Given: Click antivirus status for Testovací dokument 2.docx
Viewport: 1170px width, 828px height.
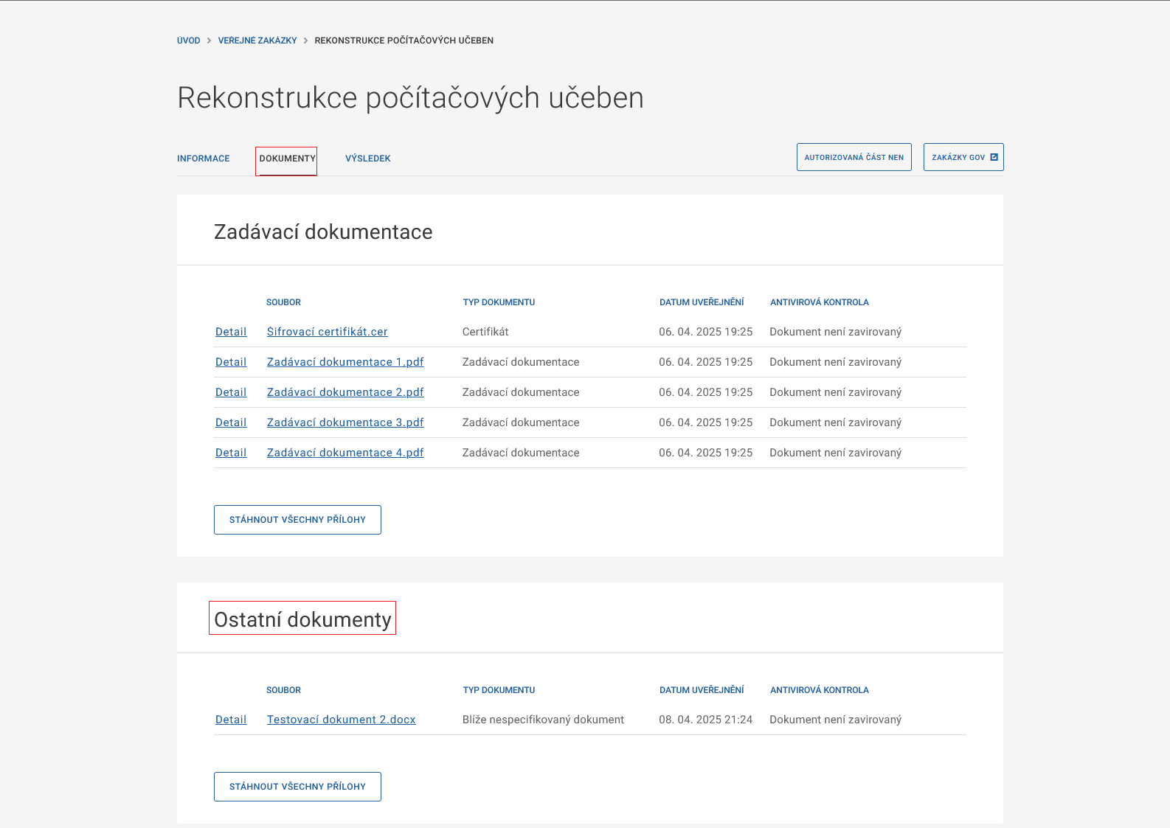Looking at the screenshot, I should click(x=836, y=720).
